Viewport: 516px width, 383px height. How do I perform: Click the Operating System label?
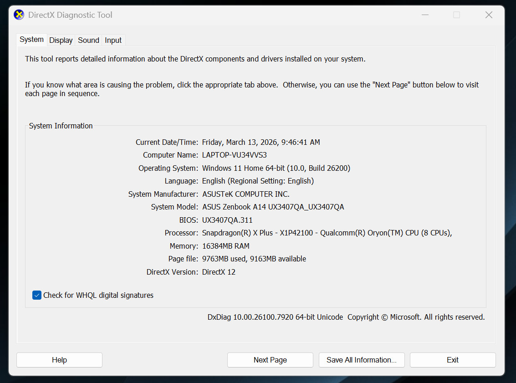click(168, 168)
